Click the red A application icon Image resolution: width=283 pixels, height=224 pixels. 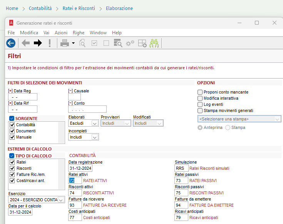(11, 23)
